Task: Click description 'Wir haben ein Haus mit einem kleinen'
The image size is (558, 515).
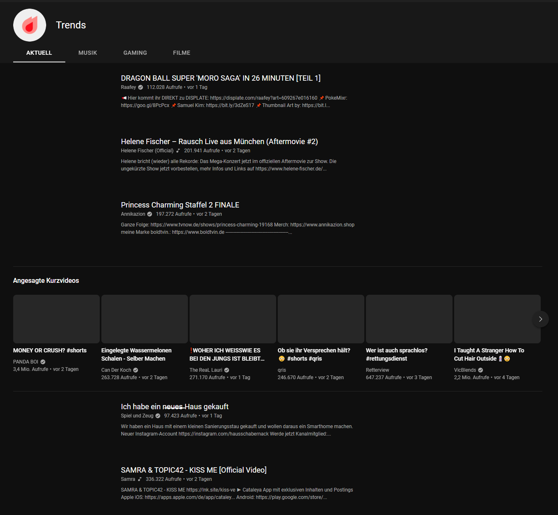Action: click(237, 430)
